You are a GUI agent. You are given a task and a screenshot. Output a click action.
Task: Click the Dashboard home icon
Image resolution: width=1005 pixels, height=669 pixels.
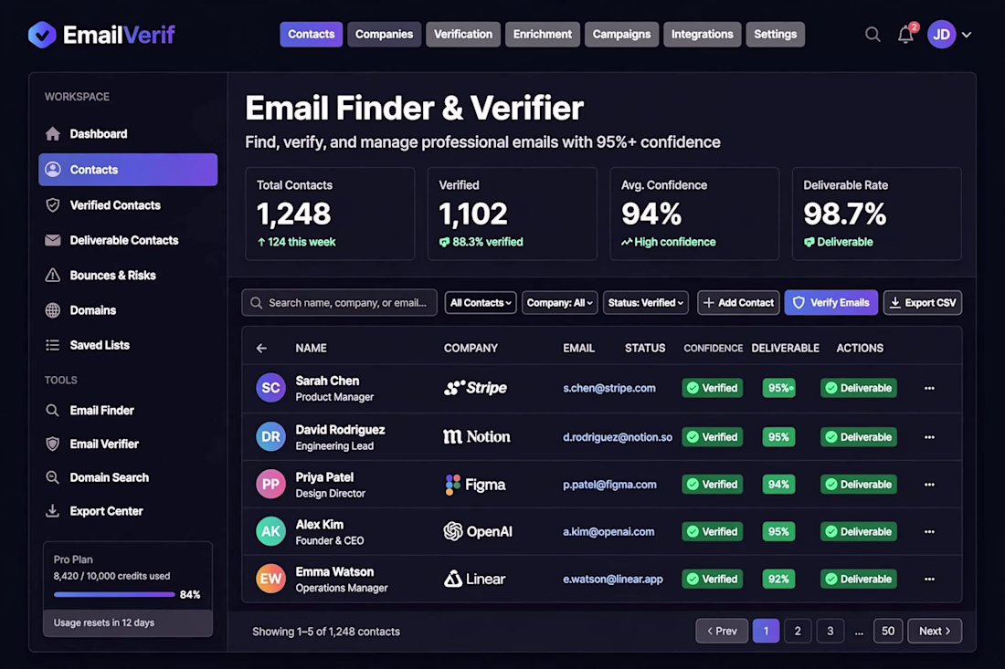tap(53, 134)
